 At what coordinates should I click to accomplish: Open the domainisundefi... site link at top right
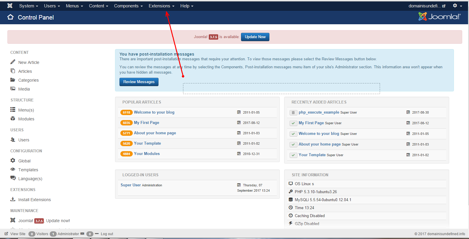427,6
